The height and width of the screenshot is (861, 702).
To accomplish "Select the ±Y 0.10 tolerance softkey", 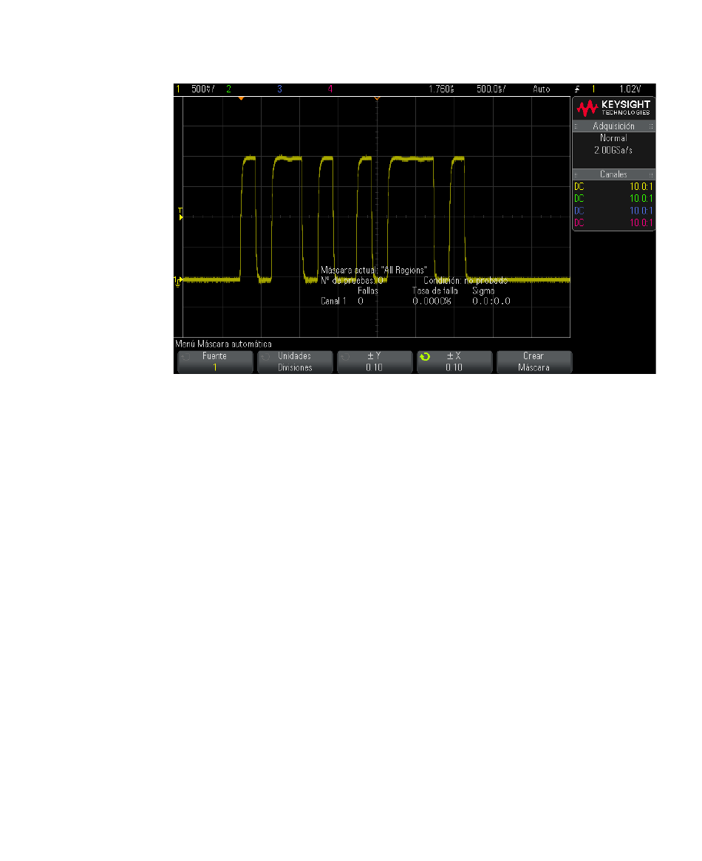I will (375, 362).
